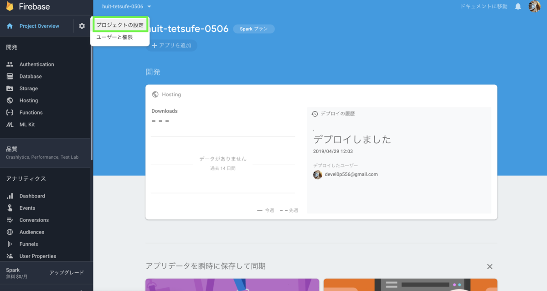Click the Audiences globe icon
The height and width of the screenshot is (291, 547).
tap(10, 232)
